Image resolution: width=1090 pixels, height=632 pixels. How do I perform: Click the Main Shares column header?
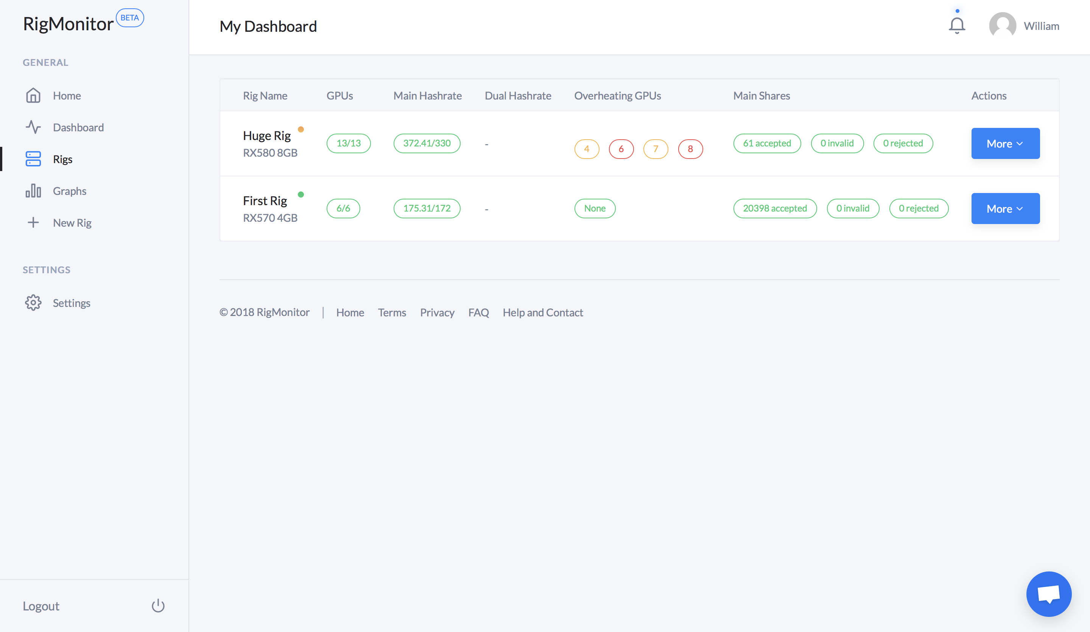pyautogui.click(x=761, y=96)
